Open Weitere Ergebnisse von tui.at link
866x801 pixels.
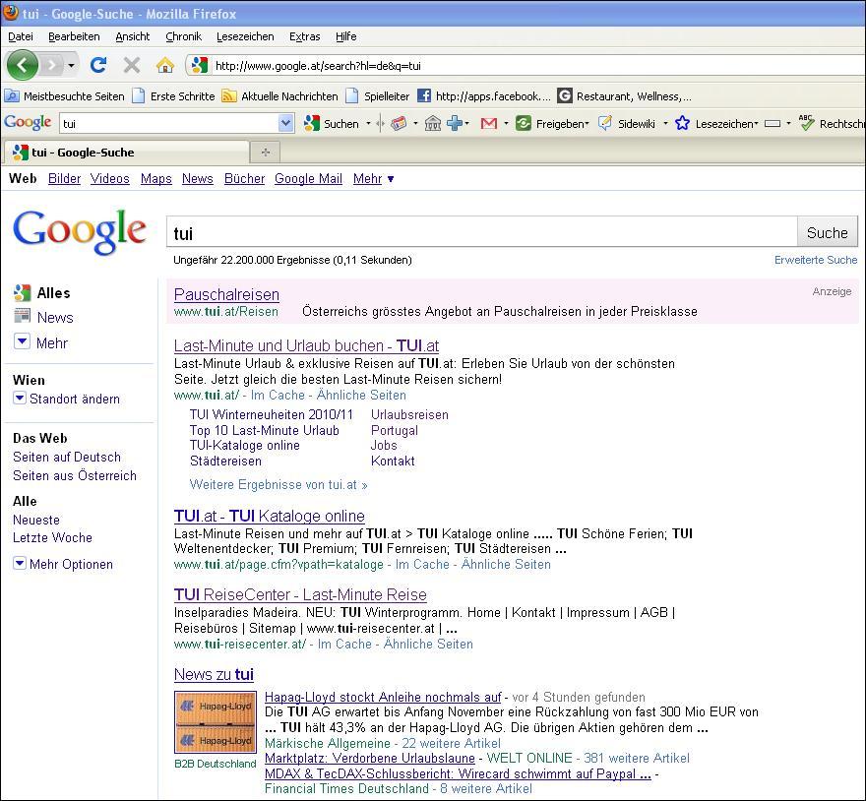click(x=278, y=485)
